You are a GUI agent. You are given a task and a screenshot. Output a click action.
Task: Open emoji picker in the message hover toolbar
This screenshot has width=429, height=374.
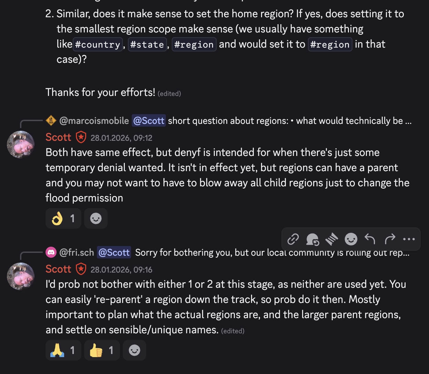pos(351,239)
